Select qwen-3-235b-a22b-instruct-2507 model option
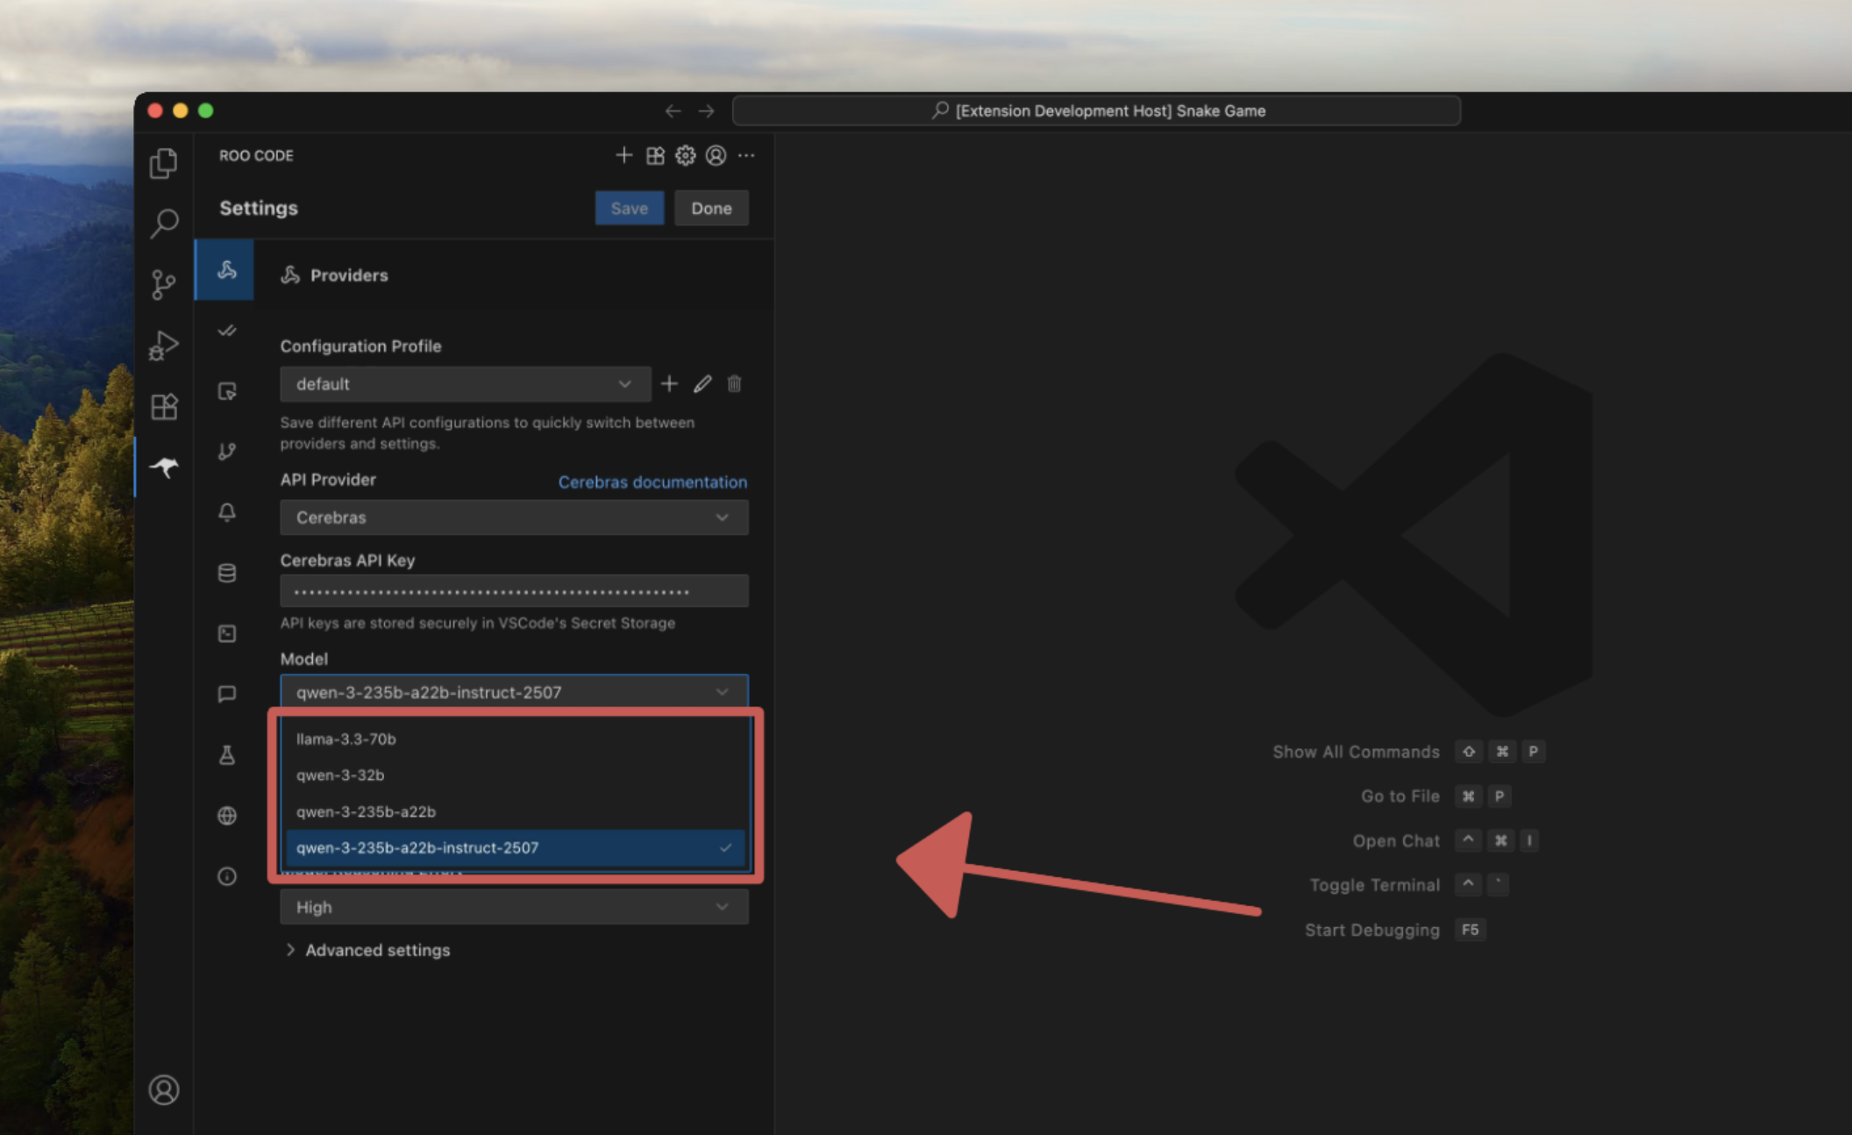The image size is (1852, 1135). click(x=516, y=847)
